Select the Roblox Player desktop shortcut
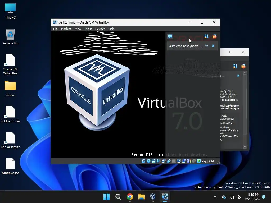The width and height of the screenshot is (271, 203). 10,140
